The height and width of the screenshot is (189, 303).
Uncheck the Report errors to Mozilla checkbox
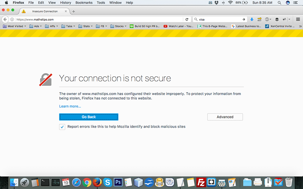pyautogui.click(x=62, y=127)
